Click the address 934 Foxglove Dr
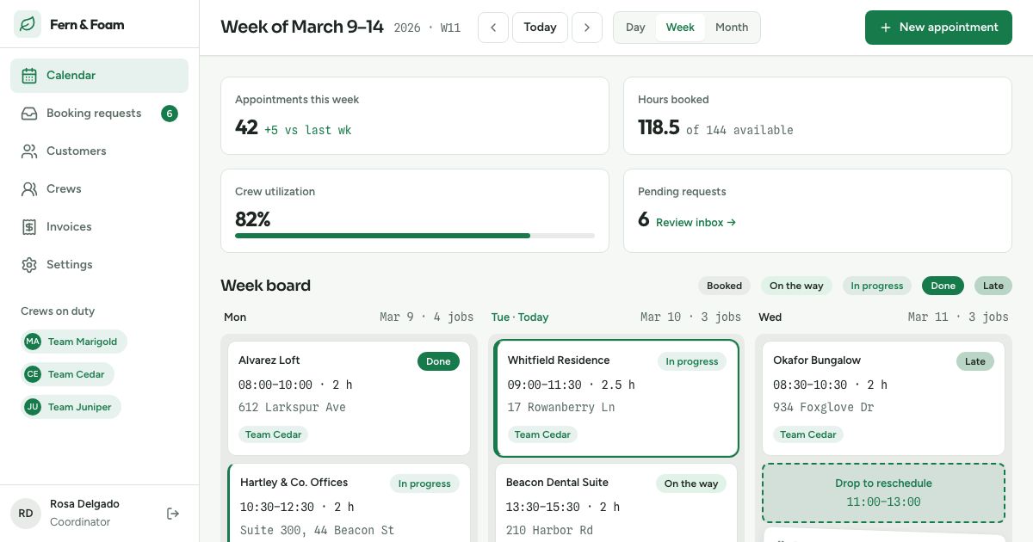This screenshot has width=1033, height=542. pos(823,408)
